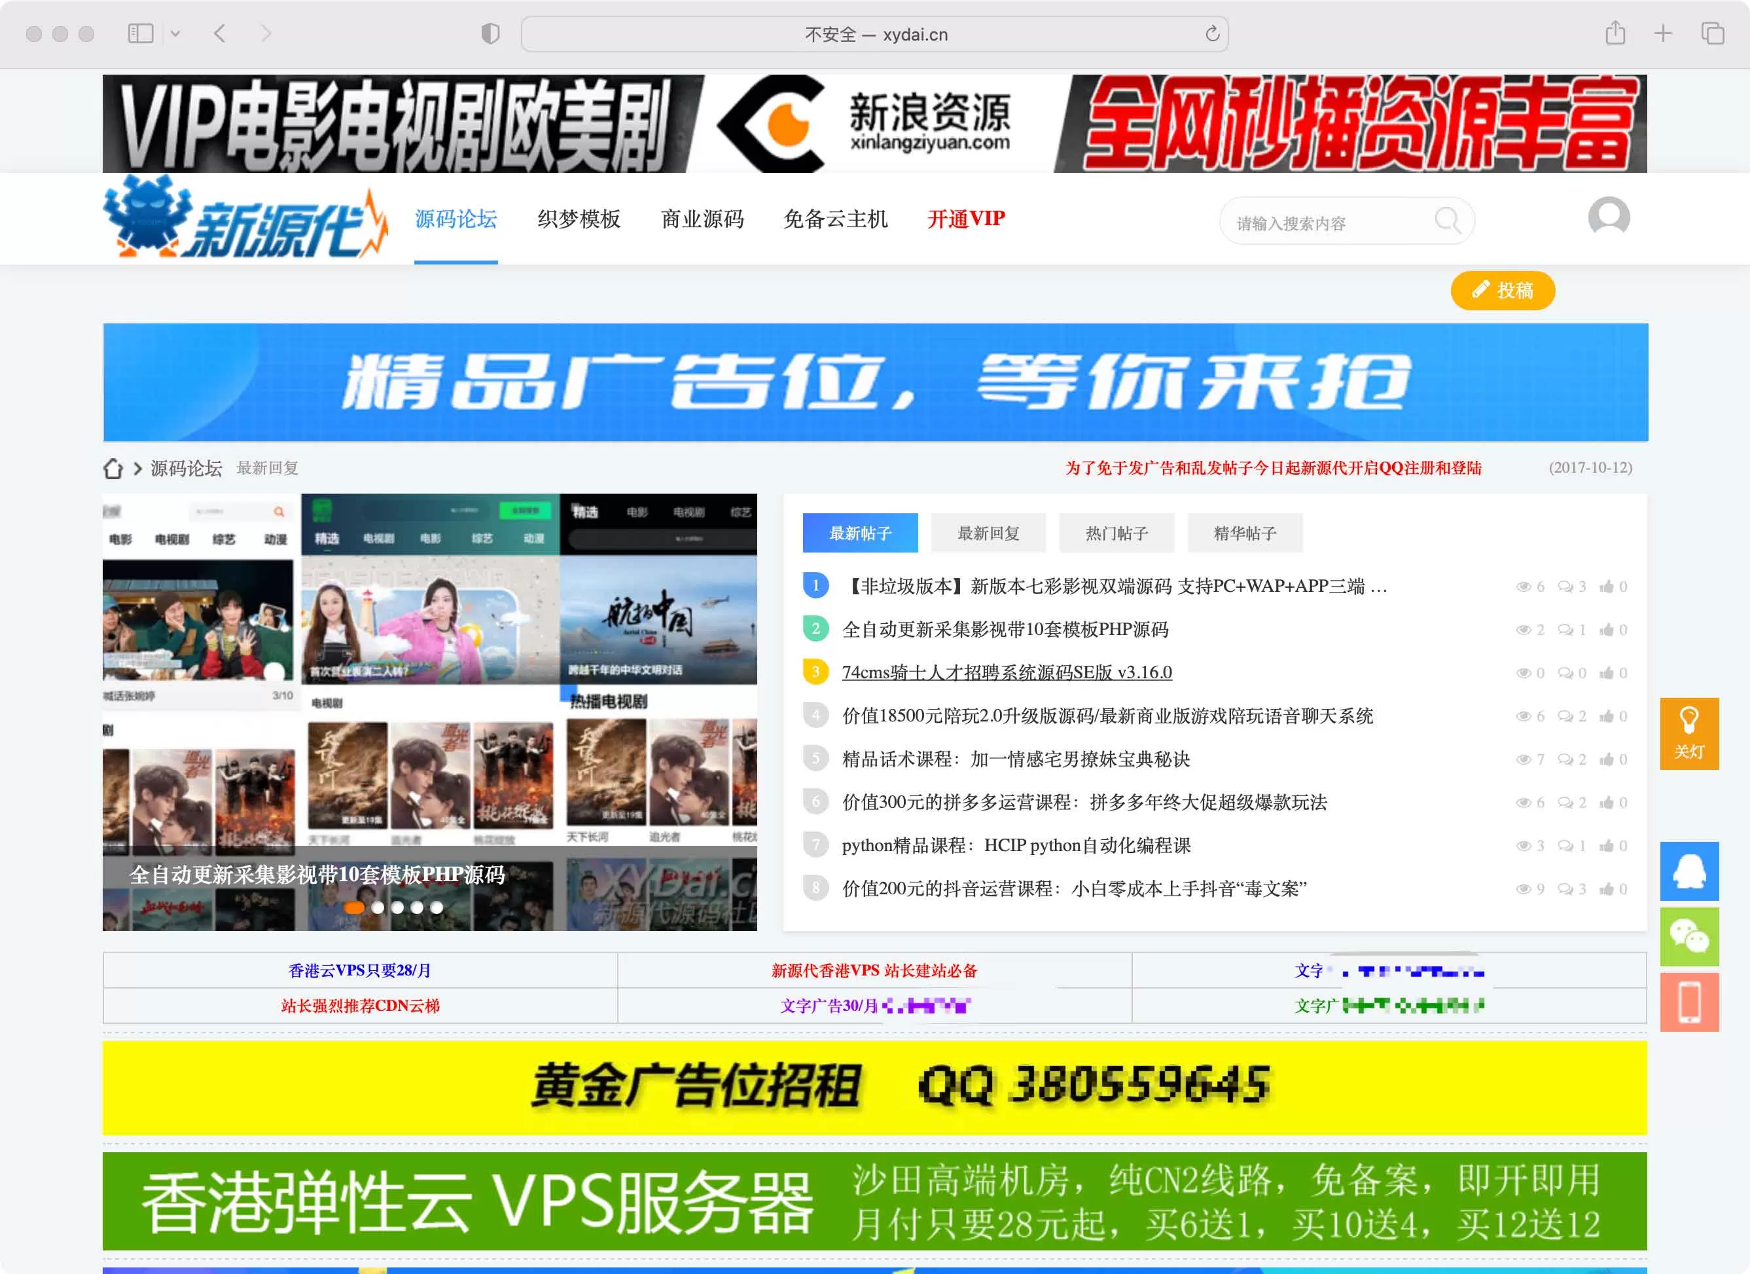Select the 精华帖子 tab

click(x=1245, y=533)
